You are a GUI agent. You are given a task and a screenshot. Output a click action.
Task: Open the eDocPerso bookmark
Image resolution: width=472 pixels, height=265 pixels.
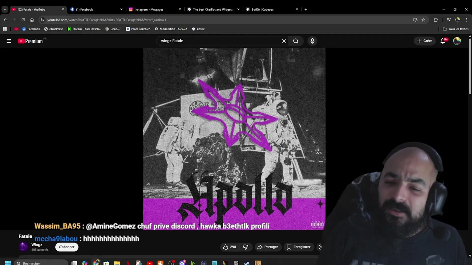(x=53, y=29)
